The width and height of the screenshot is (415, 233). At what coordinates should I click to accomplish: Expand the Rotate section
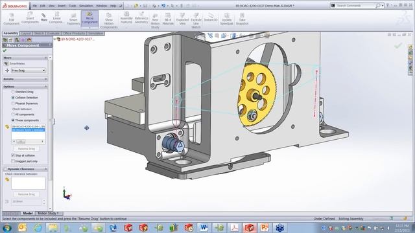pyautogui.click(x=45, y=79)
